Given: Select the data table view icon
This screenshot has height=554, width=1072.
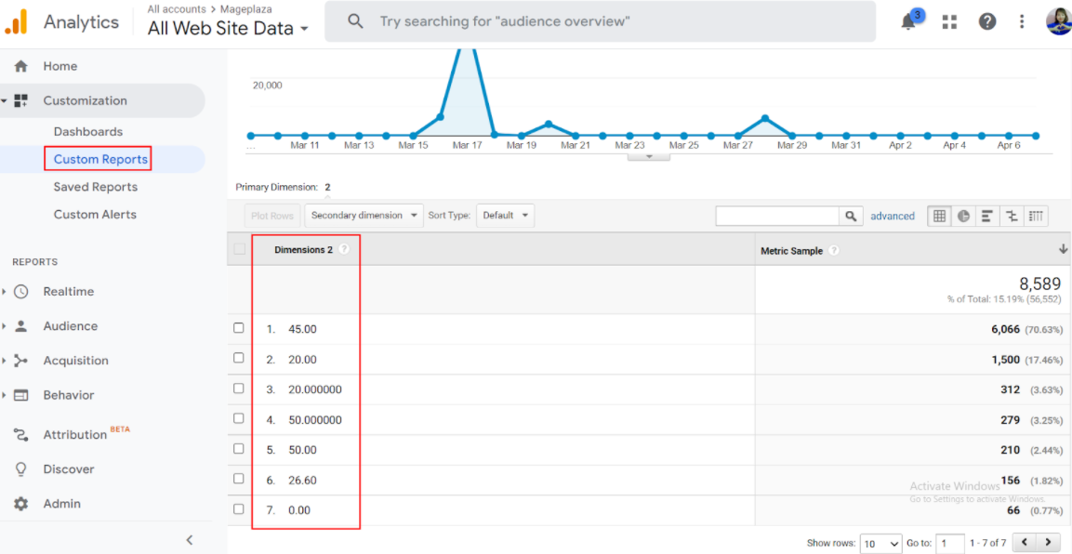Looking at the screenshot, I should click(940, 216).
